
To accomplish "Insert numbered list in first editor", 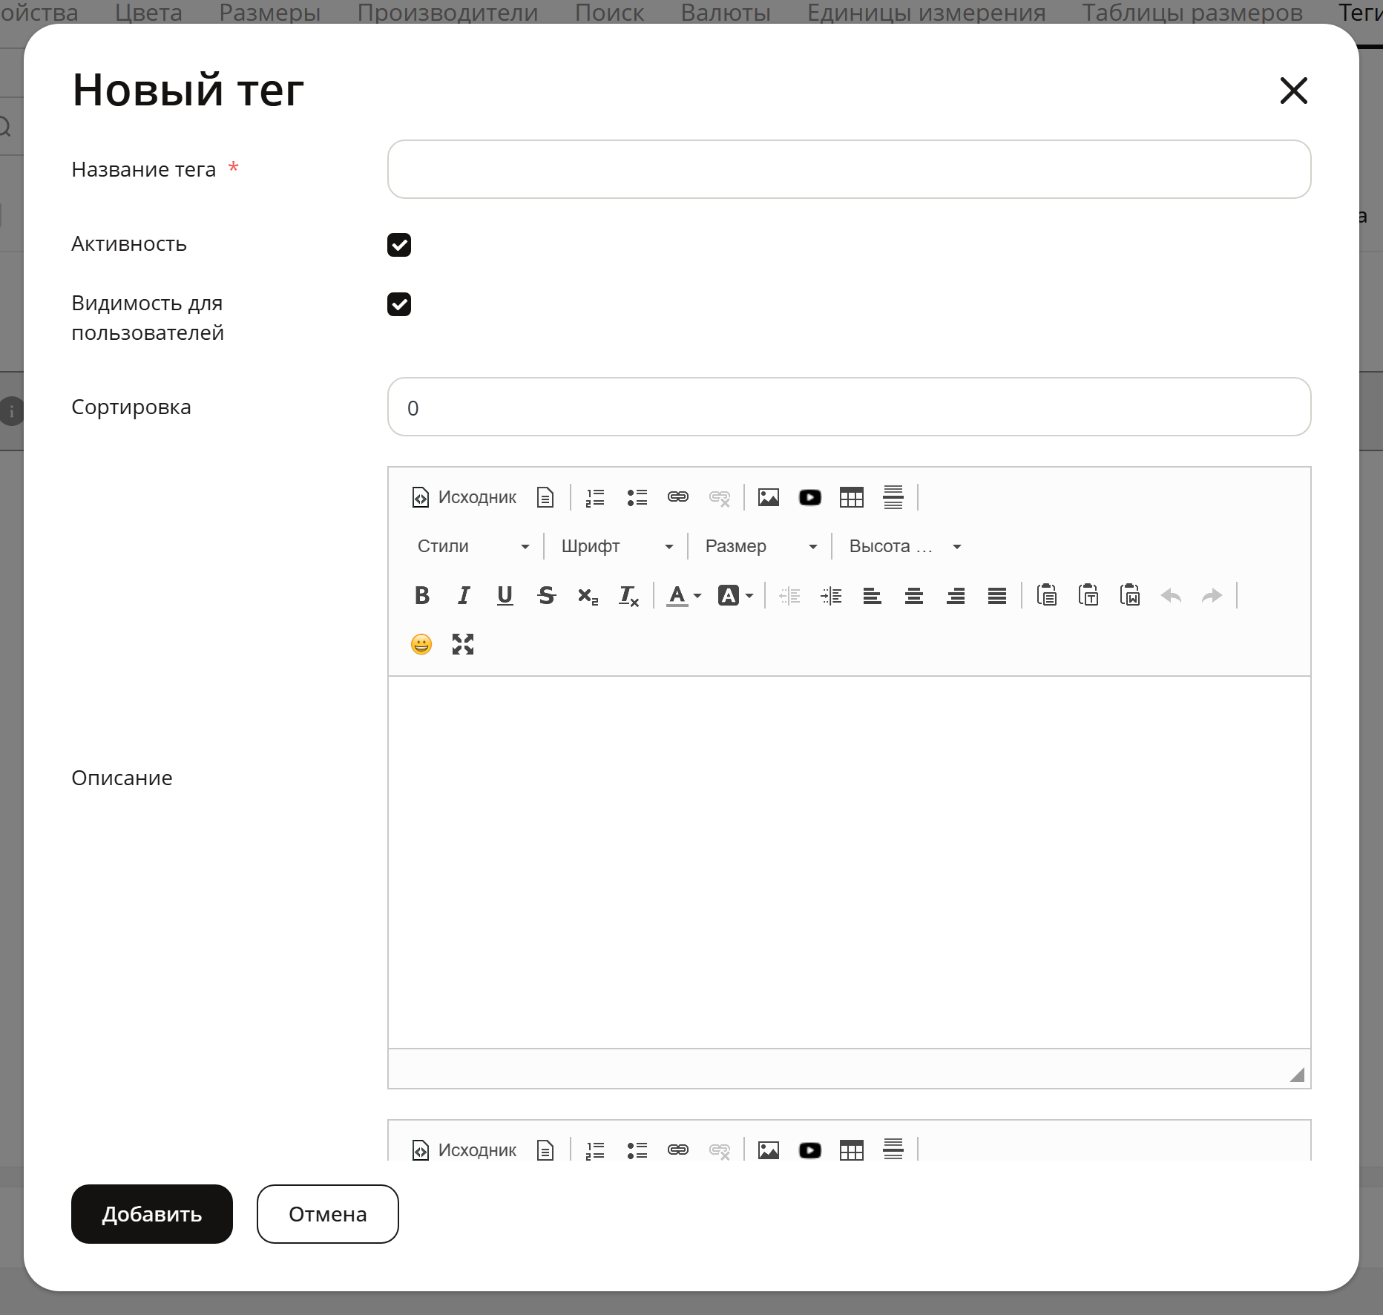I will (x=595, y=497).
